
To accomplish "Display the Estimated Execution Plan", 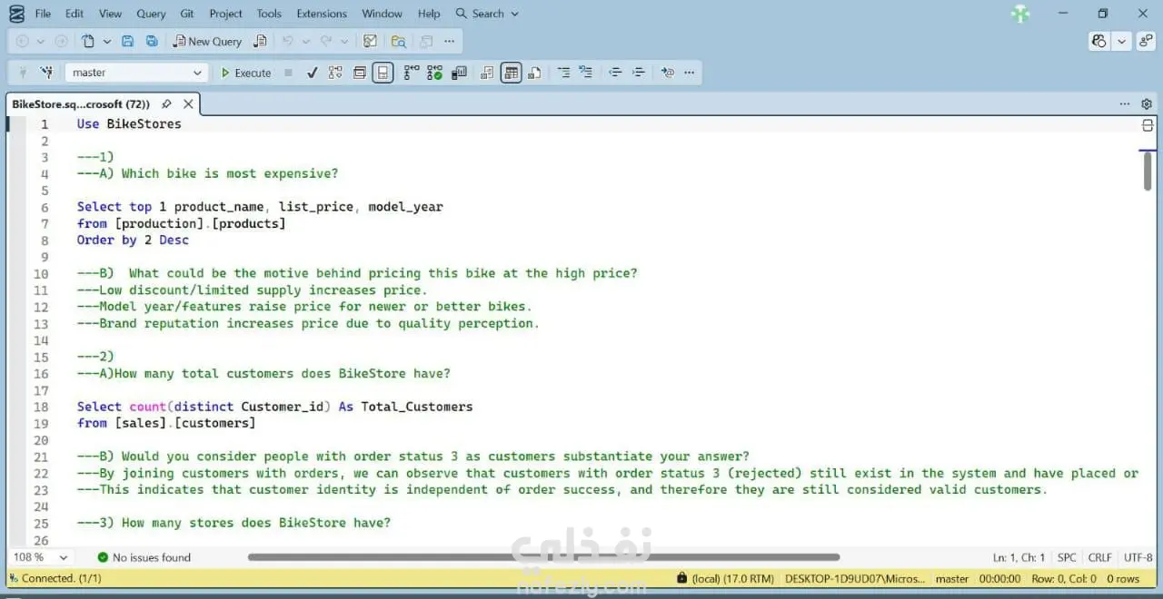I will [x=335, y=73].
